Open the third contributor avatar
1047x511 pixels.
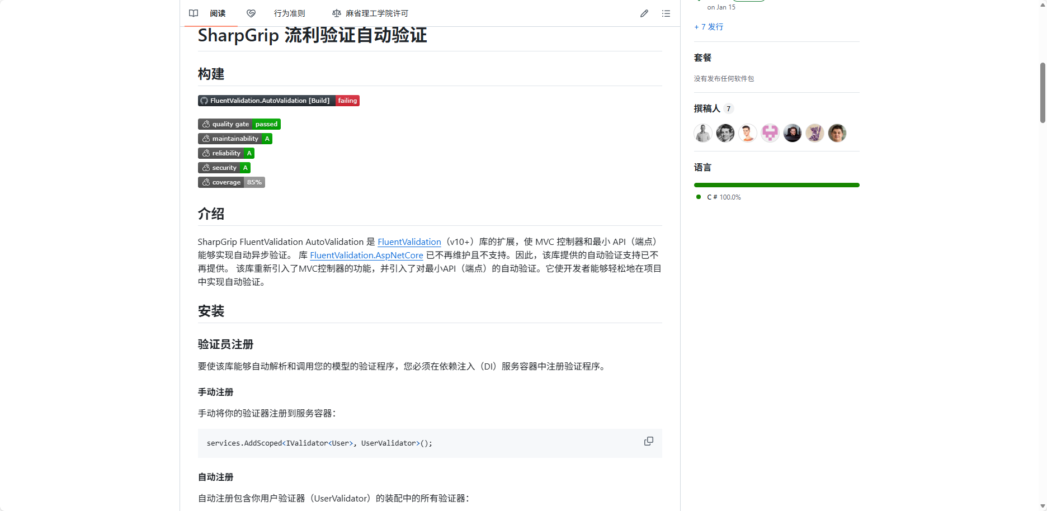coord(748,133)
